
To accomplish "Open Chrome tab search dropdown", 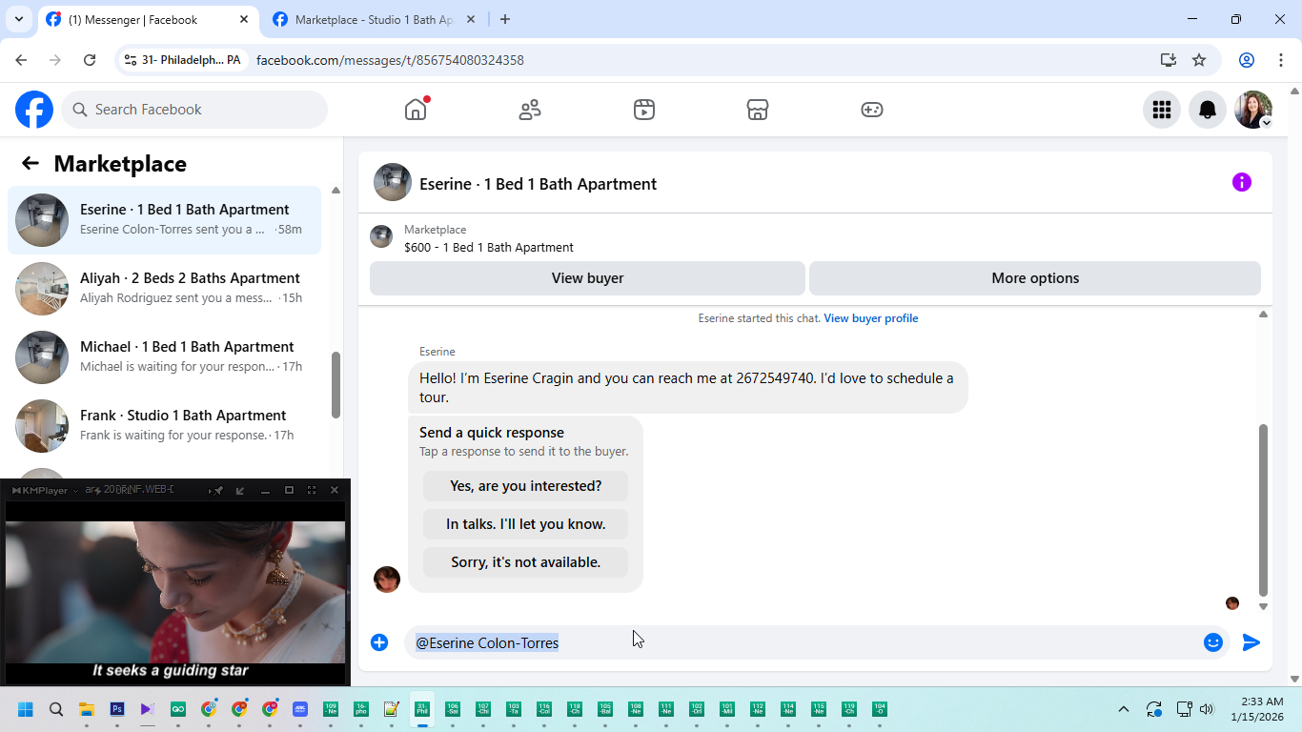I will 19,19.
